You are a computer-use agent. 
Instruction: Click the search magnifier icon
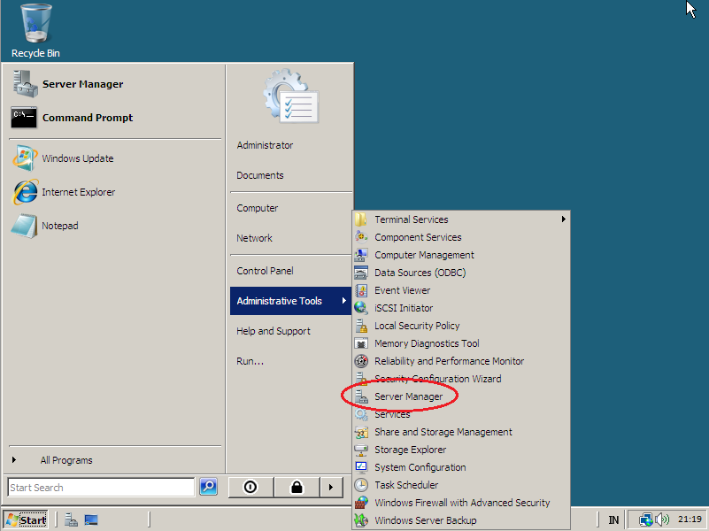tap(208, 487)
